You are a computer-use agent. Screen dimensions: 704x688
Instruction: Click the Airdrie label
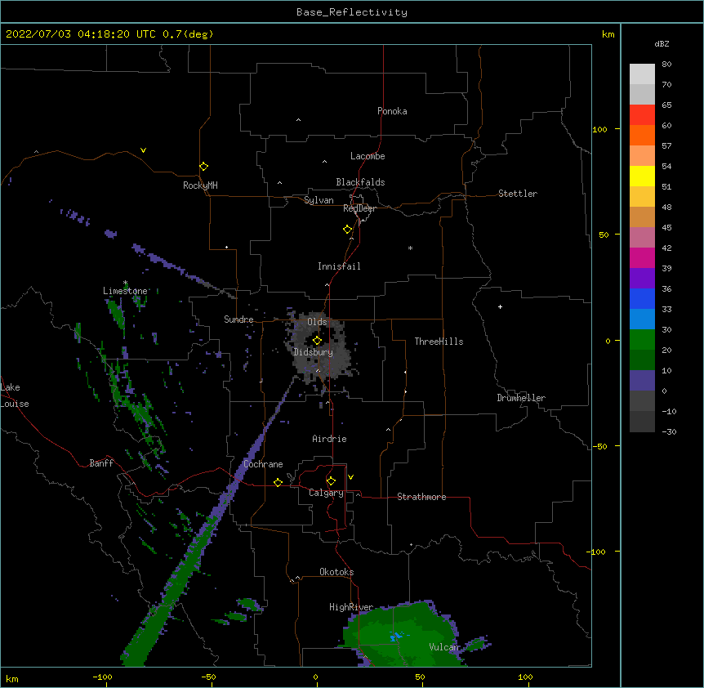(329, 439)
